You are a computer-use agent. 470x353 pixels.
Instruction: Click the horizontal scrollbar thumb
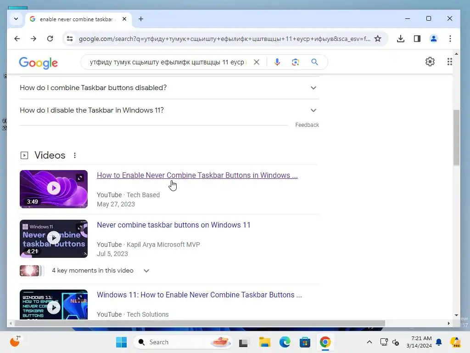click(200, 323)
